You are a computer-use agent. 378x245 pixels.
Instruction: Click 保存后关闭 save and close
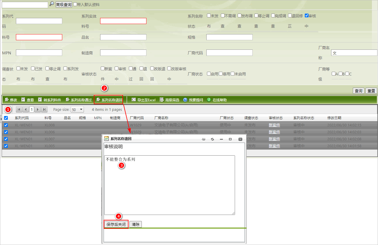click(116, 224)
